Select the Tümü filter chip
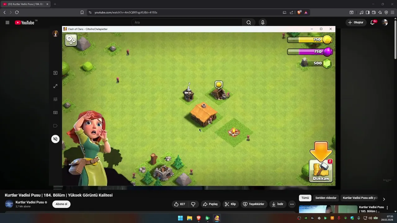The height and width of the screenshot is (223, 397). (x=305, y=198)
